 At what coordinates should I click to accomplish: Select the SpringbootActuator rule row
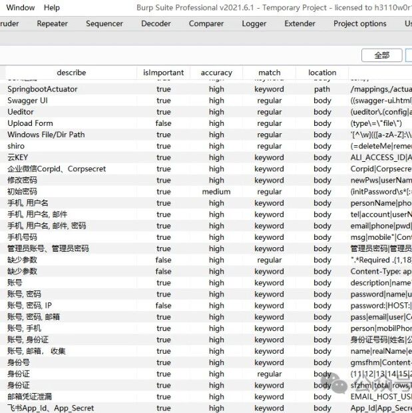[x=206, y=89]
